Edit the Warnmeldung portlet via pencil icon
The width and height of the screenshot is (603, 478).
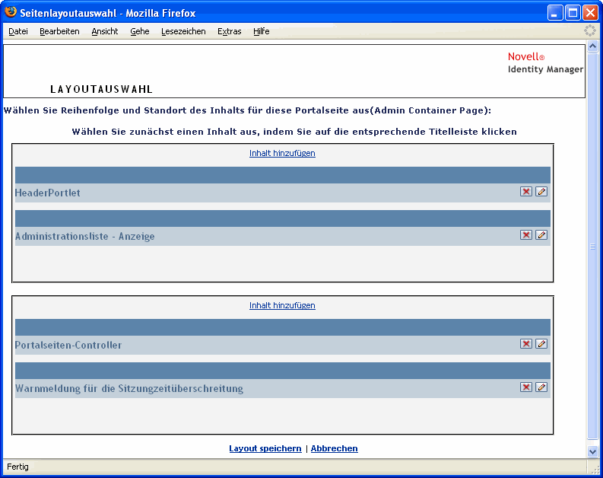pyautogui.click(x=541, y=387)
